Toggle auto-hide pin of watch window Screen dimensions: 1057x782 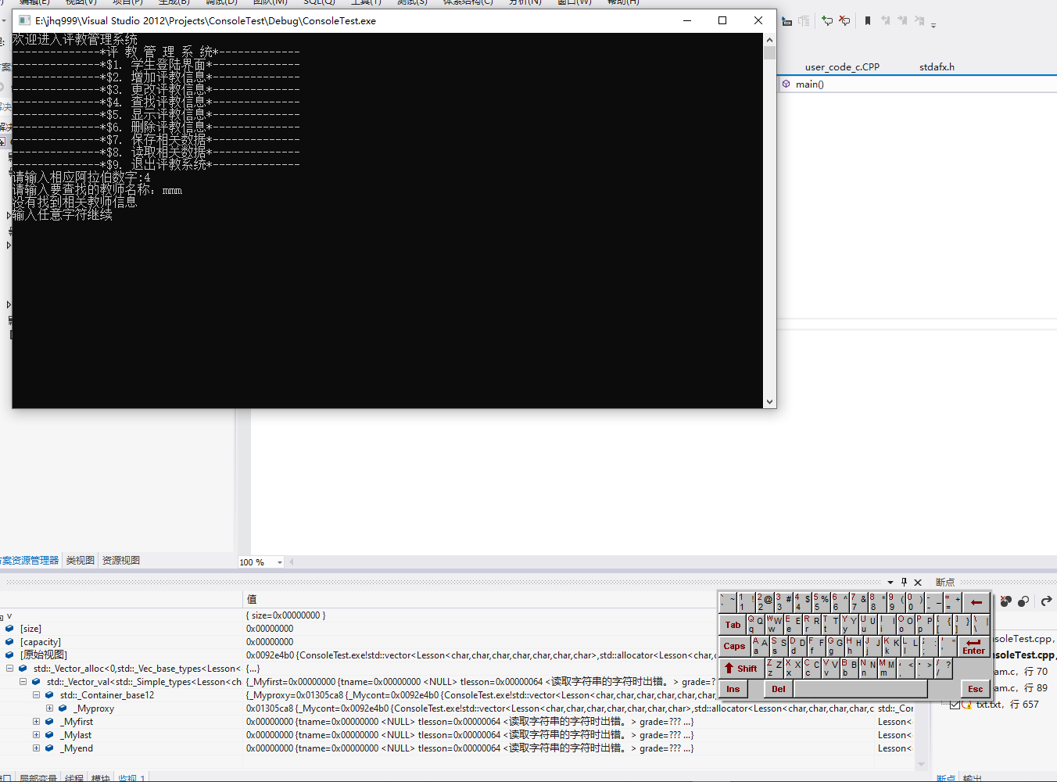coord(904,583)
